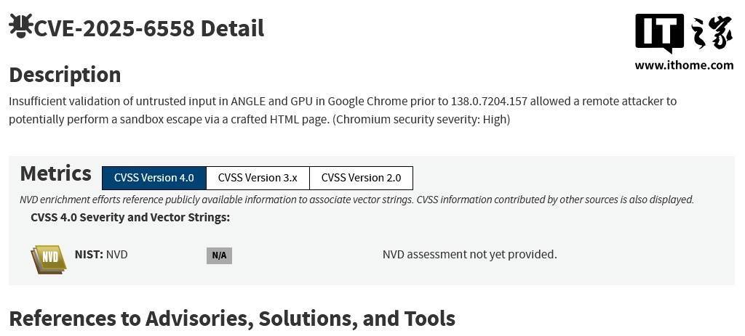Select the CVSS Version 4.0 tab
The width and height of the screenshot is (745, 336).
pyautogui.click(x=154, y=178)
